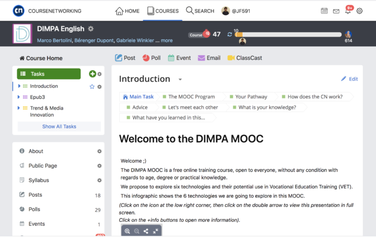
Task: Open SEARCH in the top bar
Action: point(200,11)
